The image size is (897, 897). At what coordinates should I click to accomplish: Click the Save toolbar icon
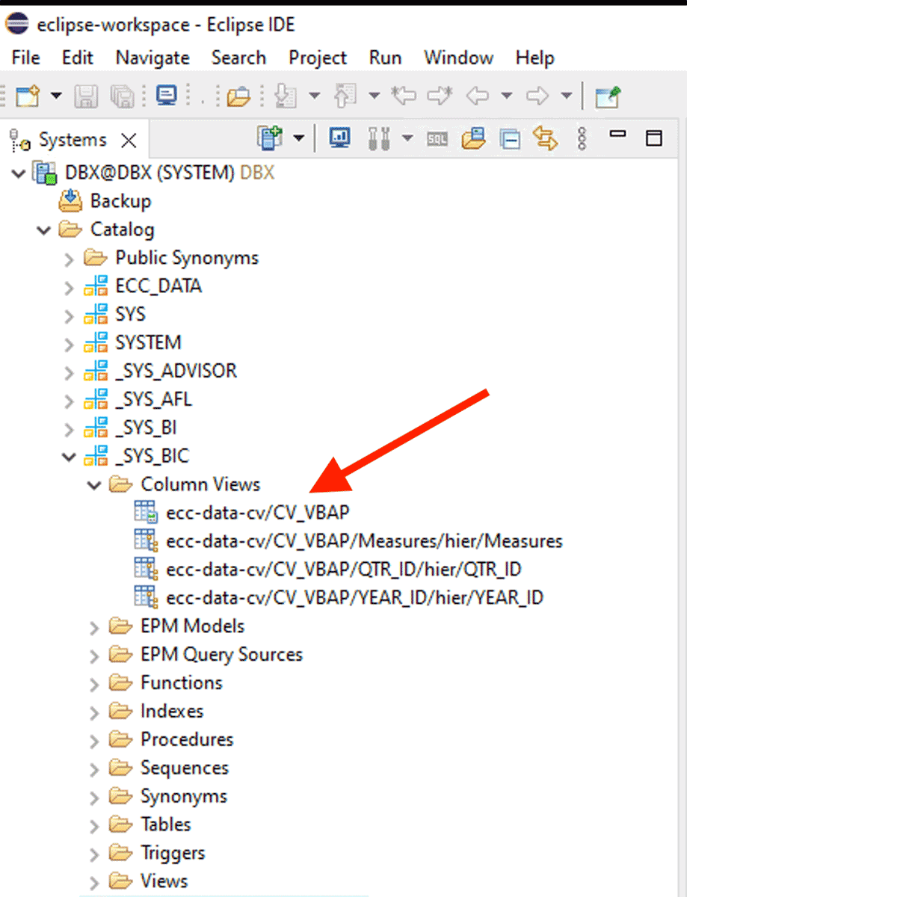[x=86, y=96]
